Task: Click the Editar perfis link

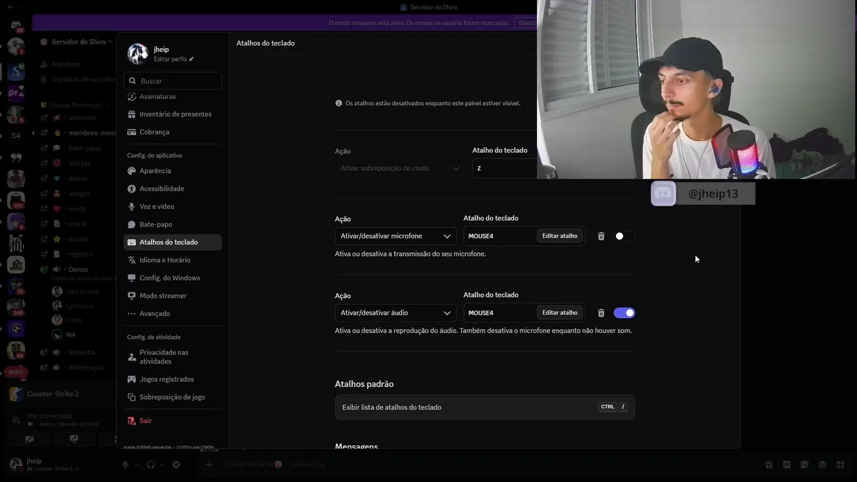Action: click(173, 60)
